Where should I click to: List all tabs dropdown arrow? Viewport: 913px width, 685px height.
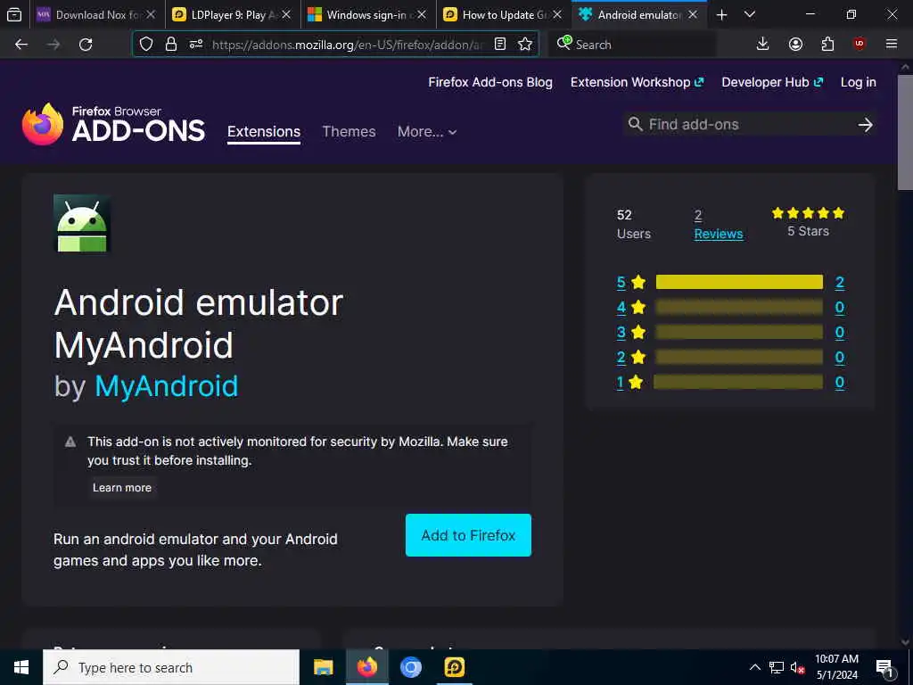(750, 14)
